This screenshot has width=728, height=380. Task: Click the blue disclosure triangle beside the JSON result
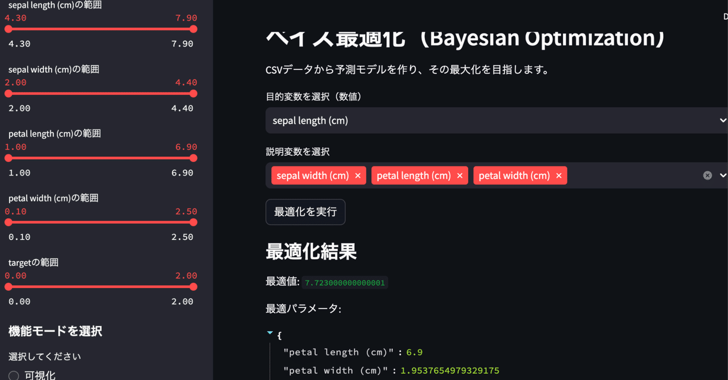(269, 333)
